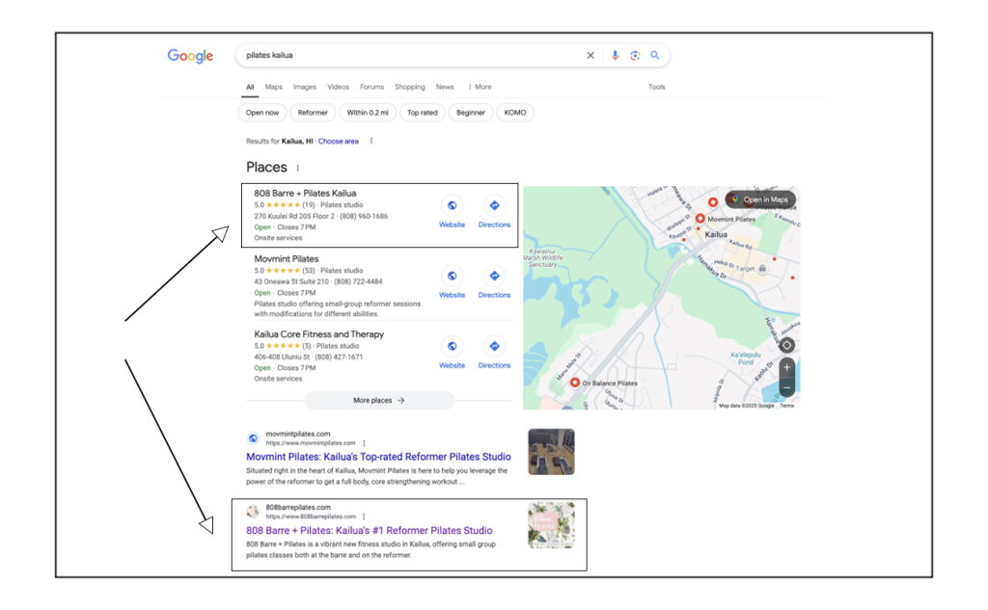Toggle the Reformer filter chip
Viewport: 988px width, 610px height.
pyautogui.click(x=313, y=113)
